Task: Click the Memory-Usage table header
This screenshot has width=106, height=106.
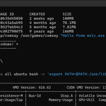Action: pos(61,100)
